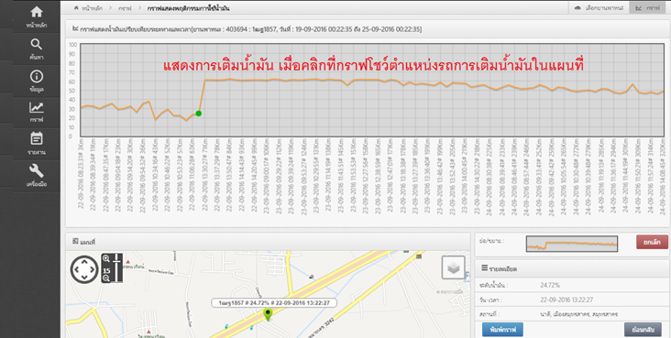Click the map zoom-out magnifier icon
The image size is (671, 338).
[x=106, y=278]
